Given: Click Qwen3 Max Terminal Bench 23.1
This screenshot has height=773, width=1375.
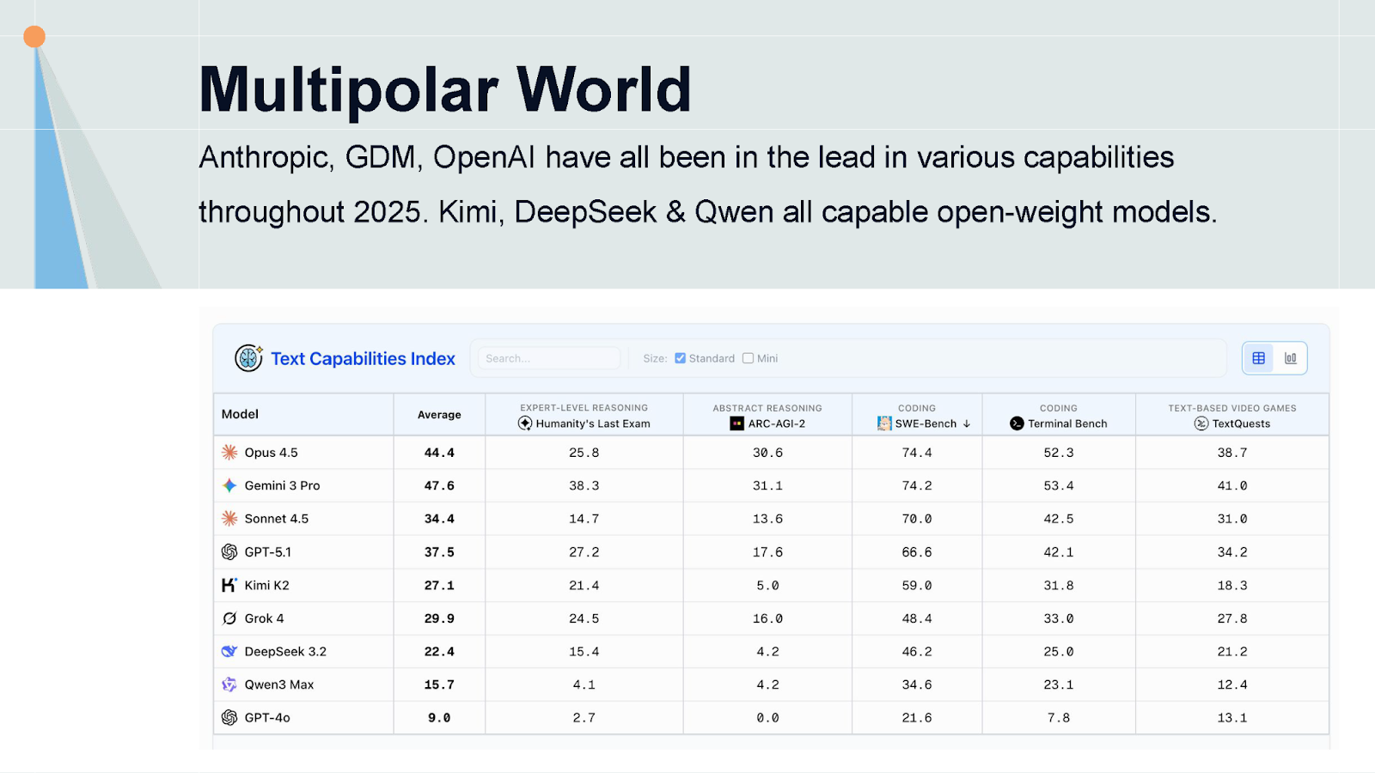Looking at the screenshot, I should coord(1059,685).
